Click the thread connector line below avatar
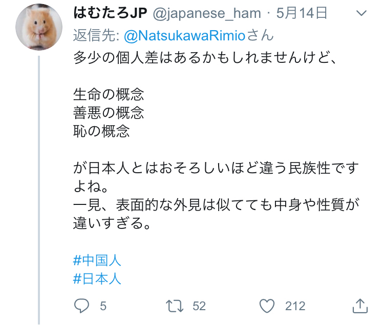This screenshot has height=325, width=384. click(x=39, y=190)
